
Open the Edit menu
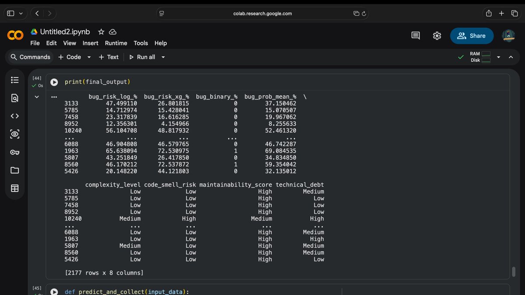click(x=52, y=43)
